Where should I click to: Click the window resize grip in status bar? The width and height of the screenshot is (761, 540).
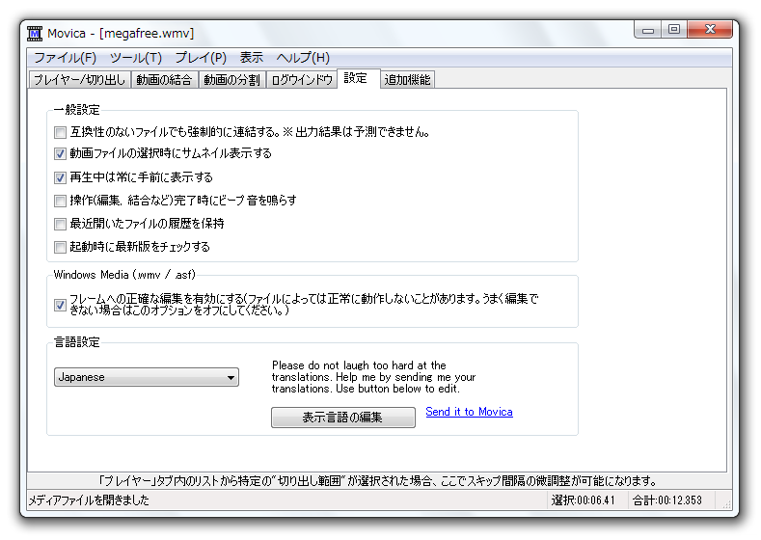(x=726, y=504)
